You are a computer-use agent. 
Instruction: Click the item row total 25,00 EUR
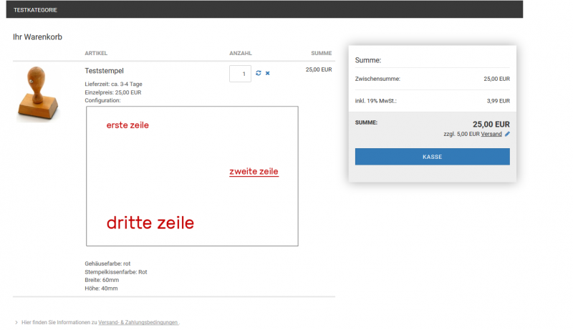(319, 69)
